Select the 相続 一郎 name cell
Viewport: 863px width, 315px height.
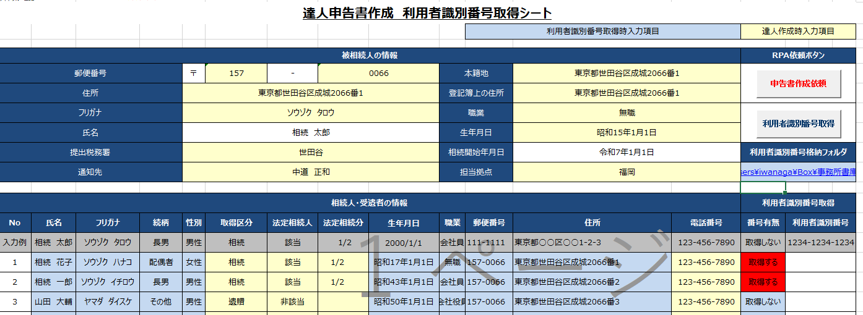click(x=53, y=282)
